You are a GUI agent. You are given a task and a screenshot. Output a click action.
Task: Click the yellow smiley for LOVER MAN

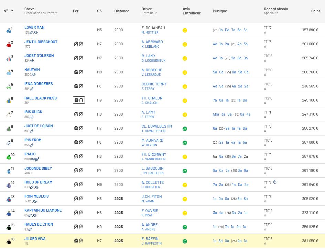[185, 30]
